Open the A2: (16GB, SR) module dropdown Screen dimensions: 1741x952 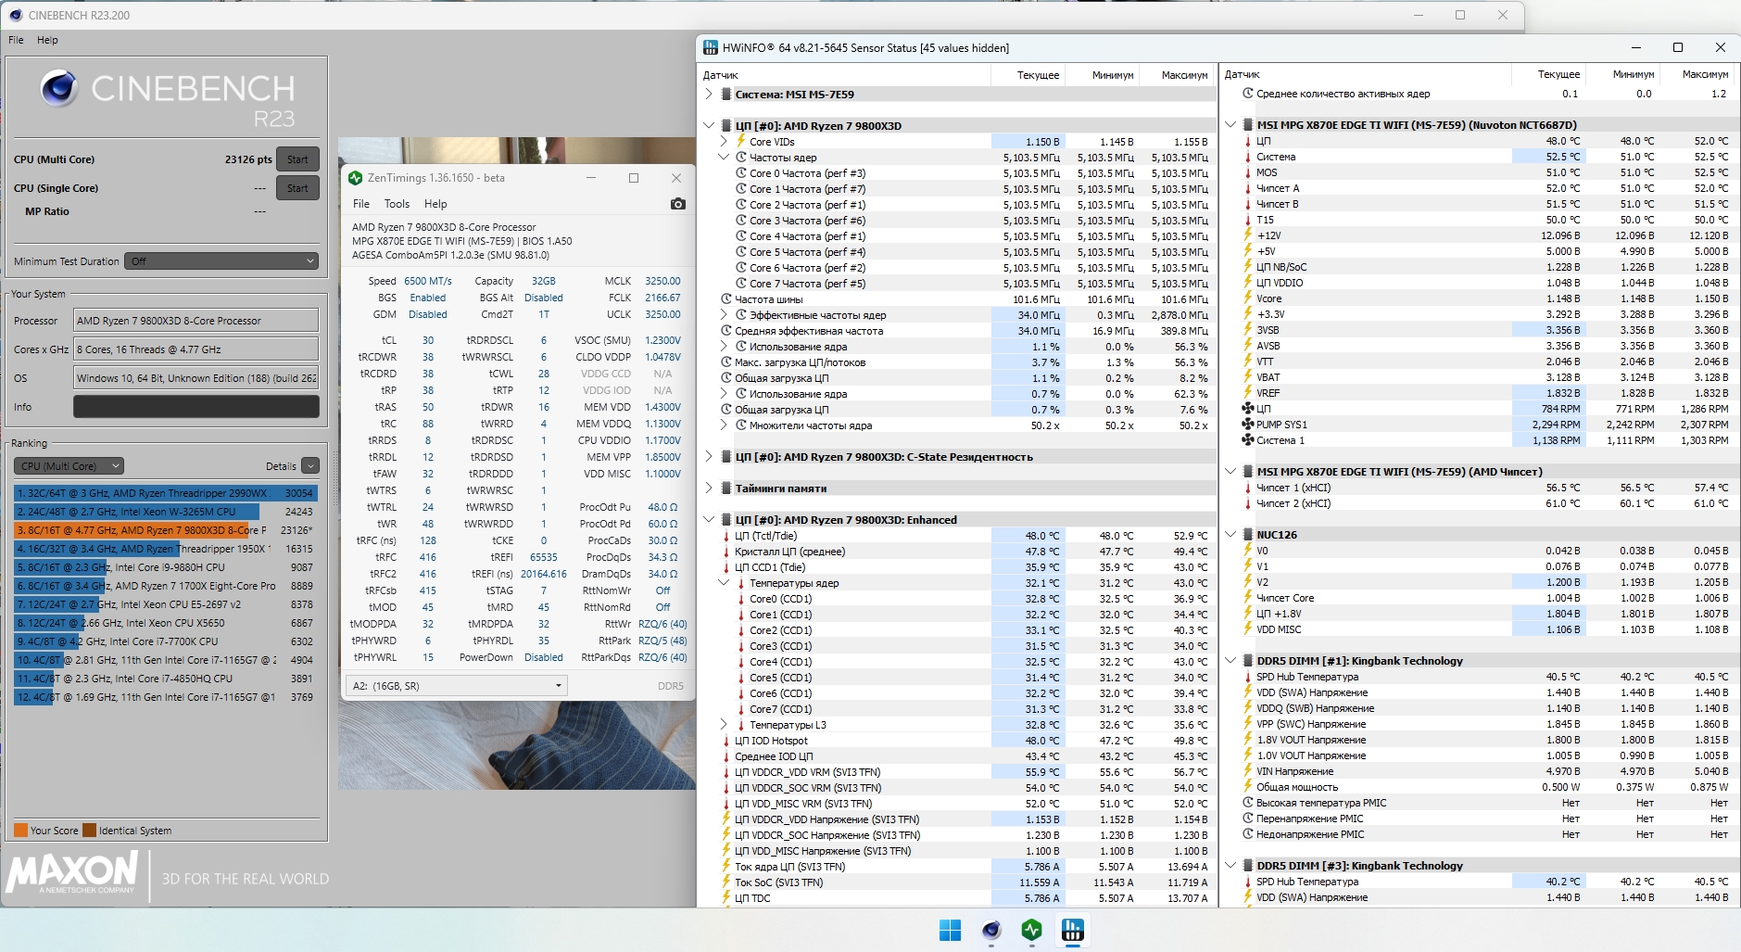457,686
